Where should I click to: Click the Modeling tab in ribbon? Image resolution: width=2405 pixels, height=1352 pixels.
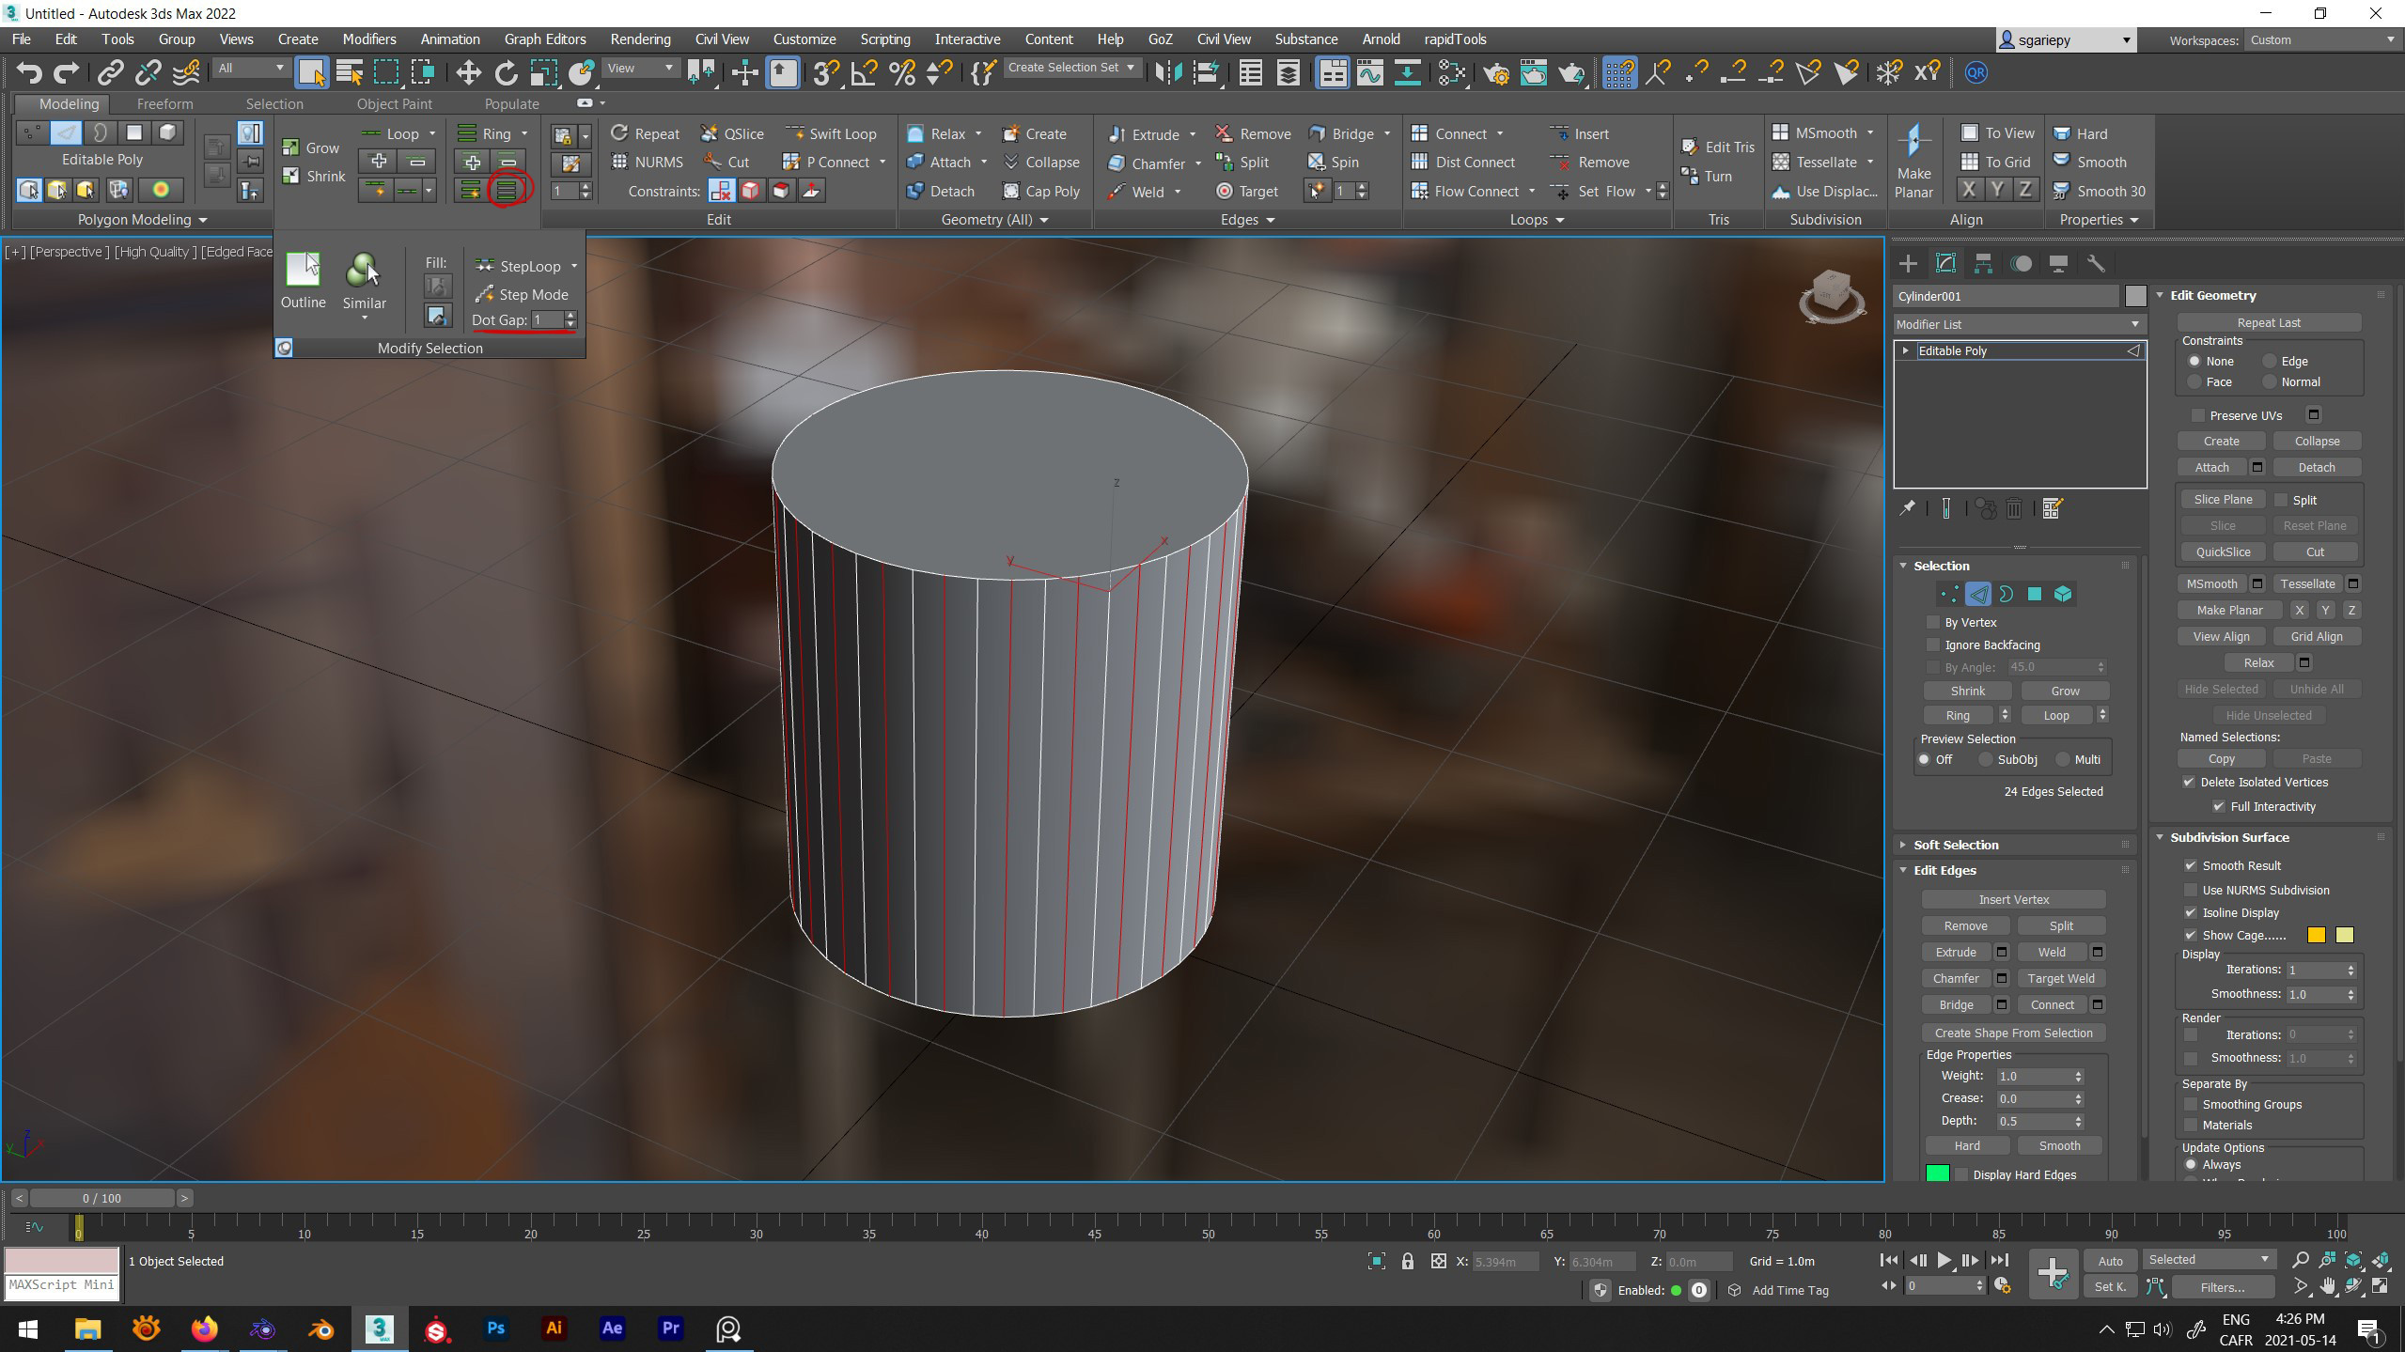66,102
